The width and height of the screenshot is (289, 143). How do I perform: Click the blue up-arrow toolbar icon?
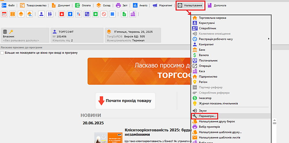coord(70,14)
